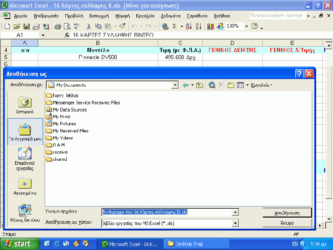Open the Δεδομένα menu

tap(170, 16)
